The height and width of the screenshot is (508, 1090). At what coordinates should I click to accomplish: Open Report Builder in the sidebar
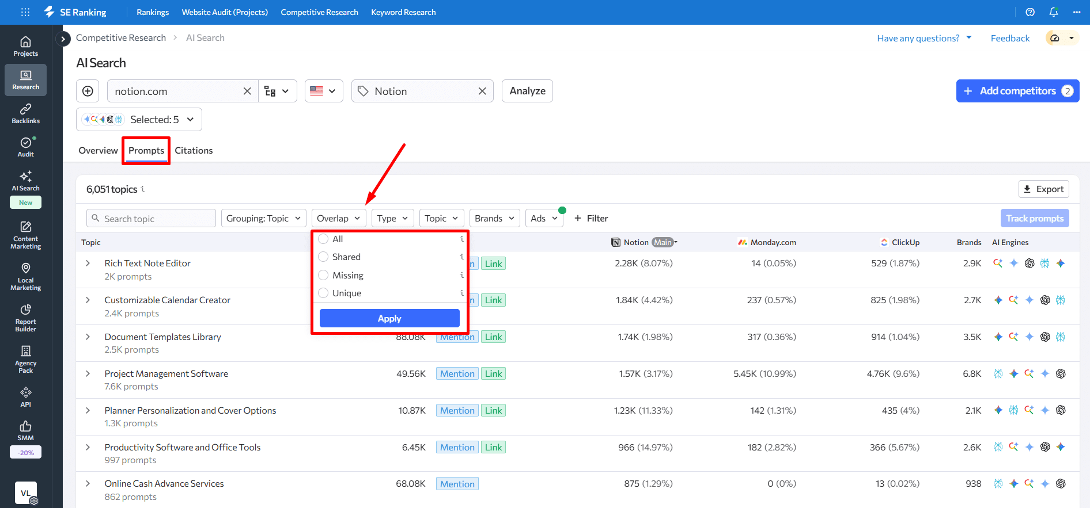(25, 318)
